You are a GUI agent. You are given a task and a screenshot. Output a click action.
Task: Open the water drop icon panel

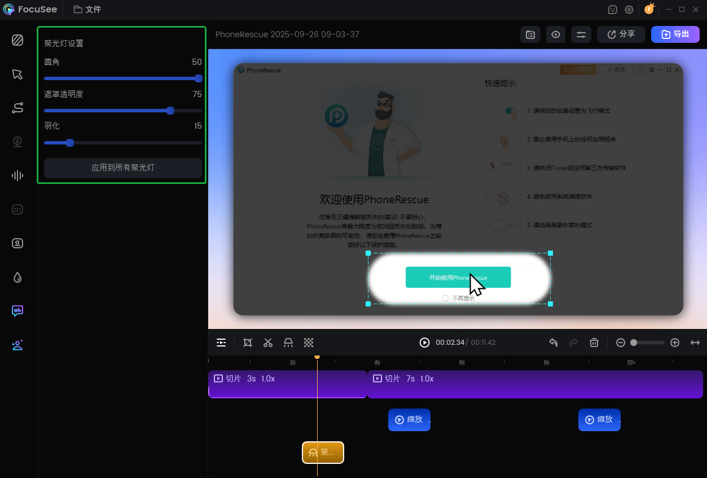[x=17, y=277]
